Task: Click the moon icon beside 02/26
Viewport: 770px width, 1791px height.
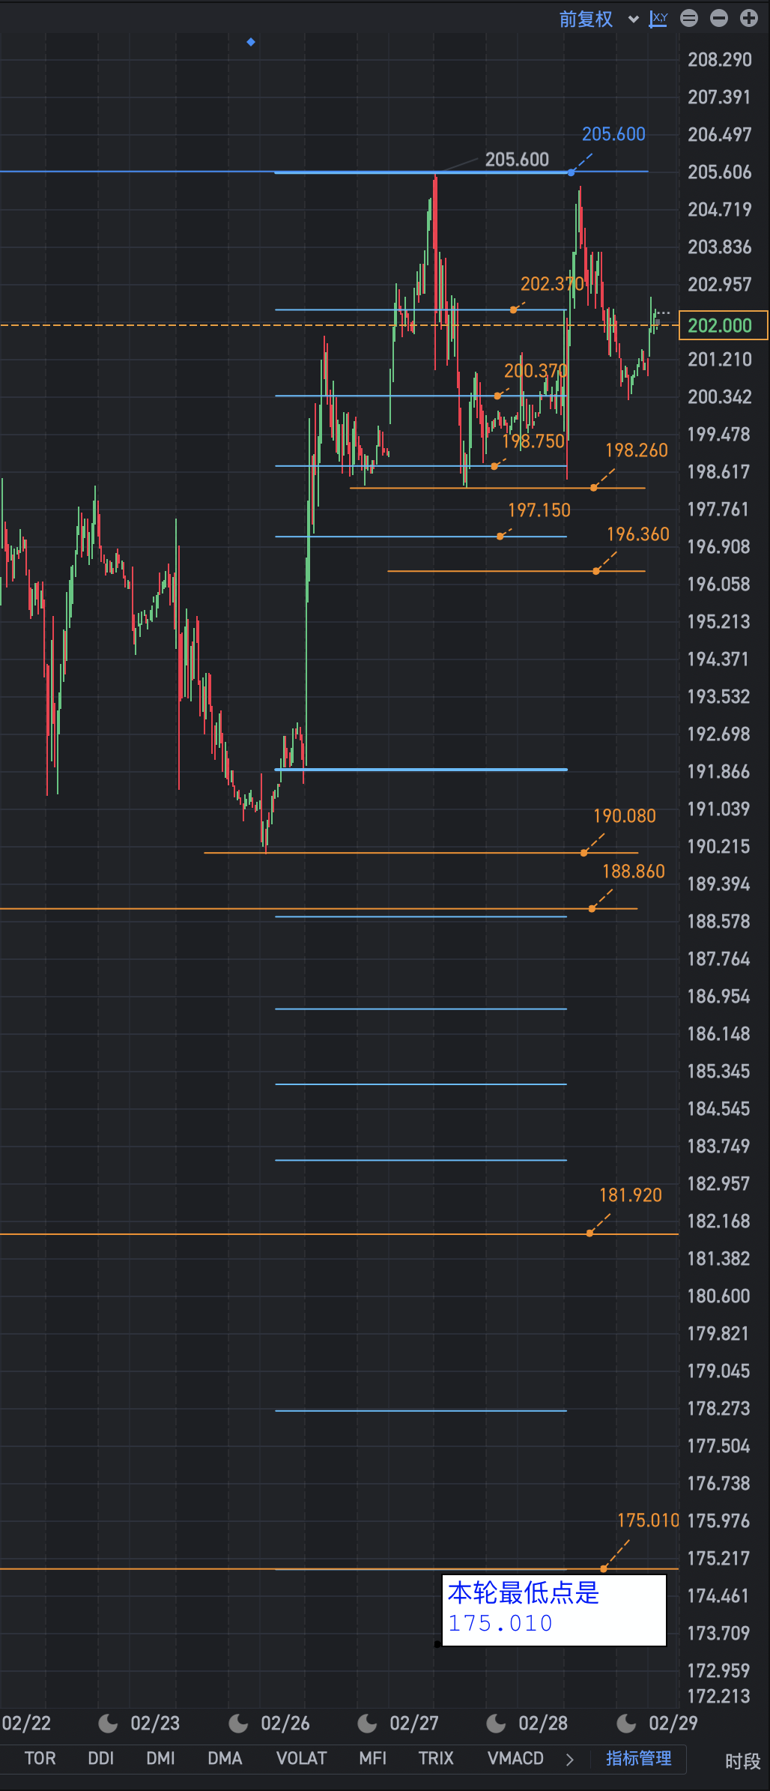Action: (239, 1724)
